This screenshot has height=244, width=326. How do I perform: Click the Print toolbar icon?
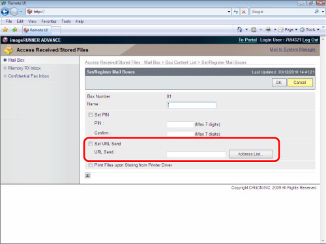click(269, 29)
